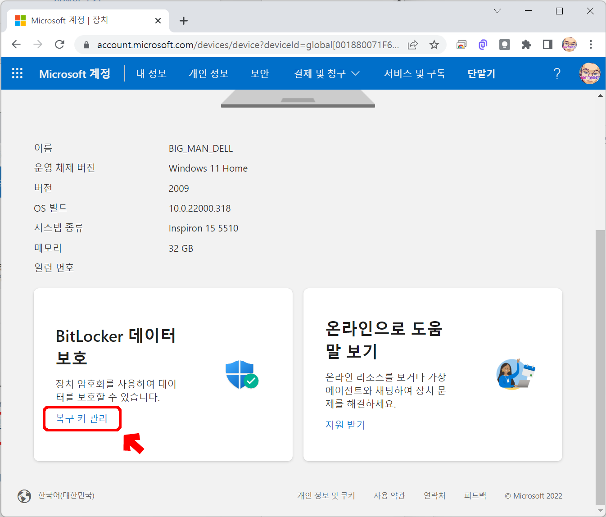Bookmark this page with star icon

(434, 45)
